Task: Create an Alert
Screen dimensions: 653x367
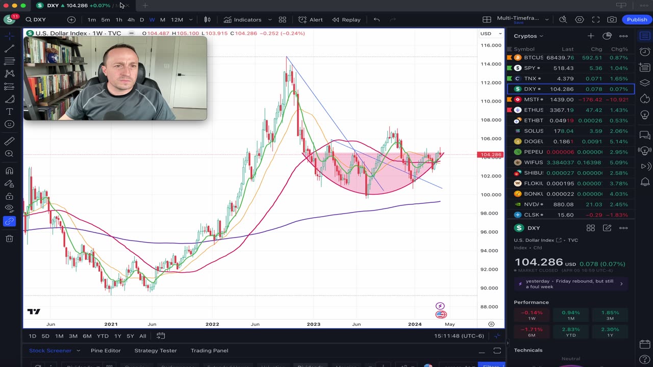Action: (x=311, y=19)
